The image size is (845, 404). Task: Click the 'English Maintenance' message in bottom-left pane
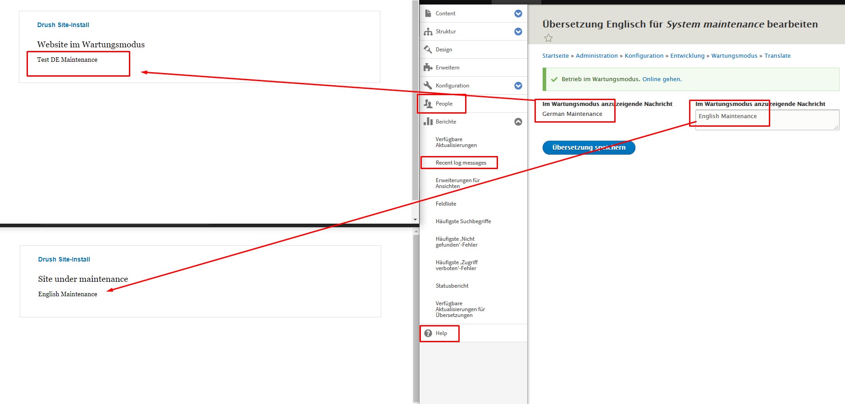68,294
